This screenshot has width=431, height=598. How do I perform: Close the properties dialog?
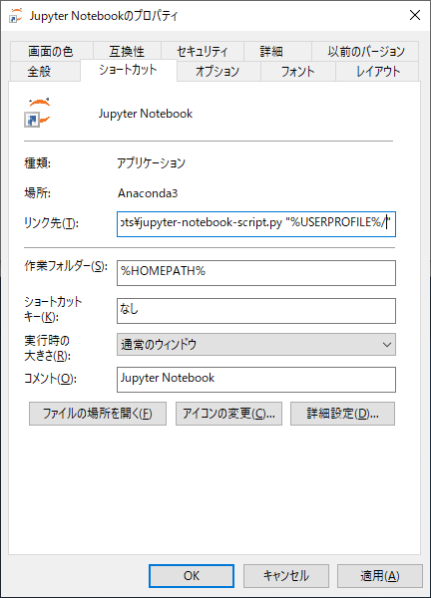pyautogui.click(x=415, y=16)
